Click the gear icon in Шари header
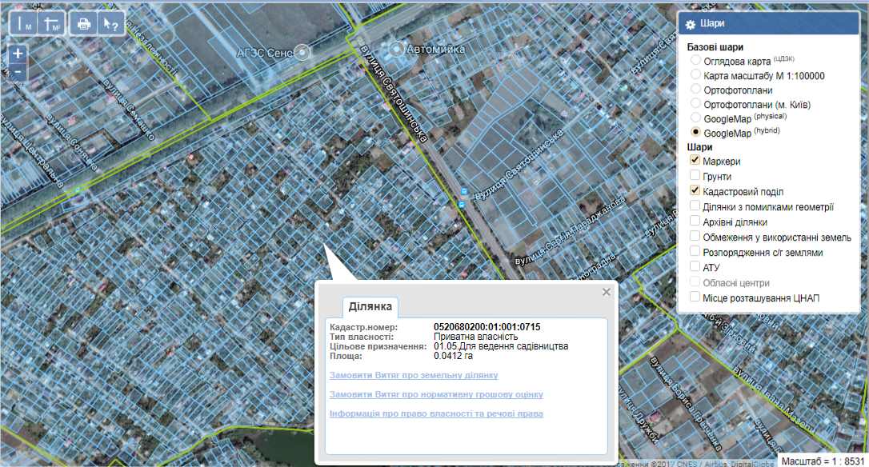Image resolution: width=869 pixels, height=467 pixels. click(x=690, y=24)
